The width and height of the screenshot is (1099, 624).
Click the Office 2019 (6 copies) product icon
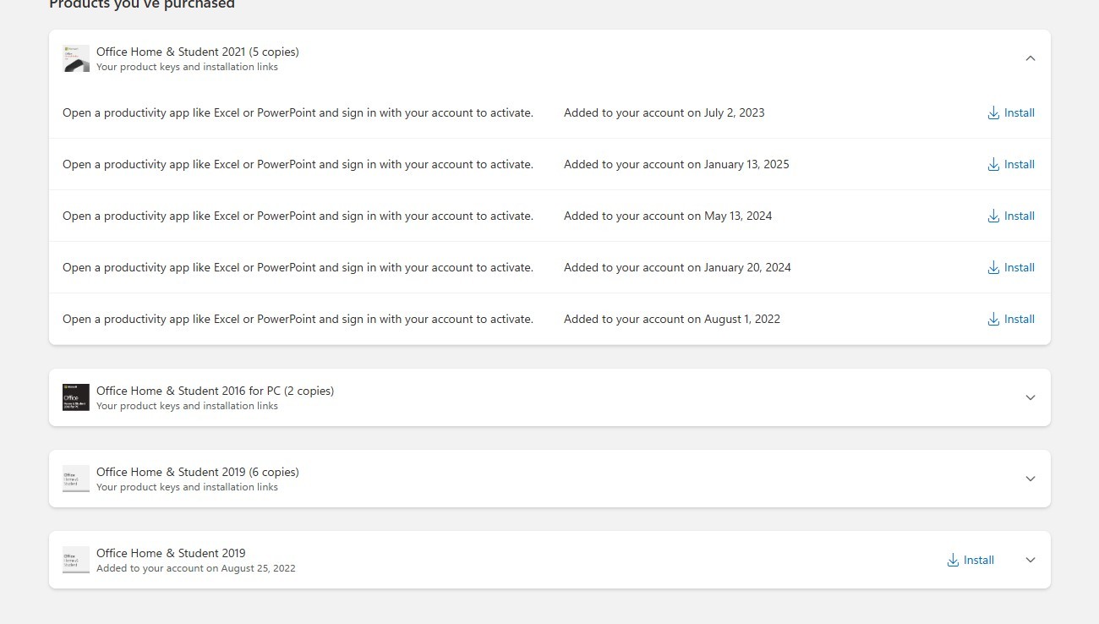click(x=76, y=479)
